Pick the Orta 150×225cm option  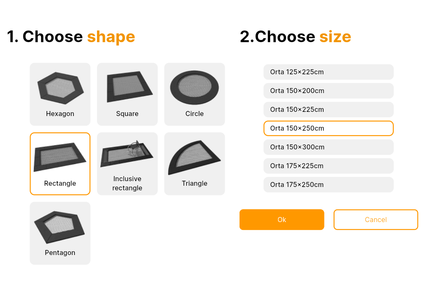coord(328,109)
